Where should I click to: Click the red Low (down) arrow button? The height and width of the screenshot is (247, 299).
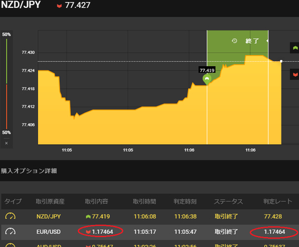click(295, 74)
